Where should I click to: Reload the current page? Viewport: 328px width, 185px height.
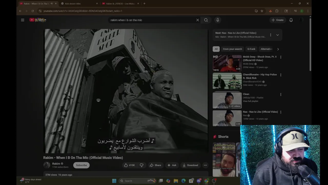coord(33,11)
